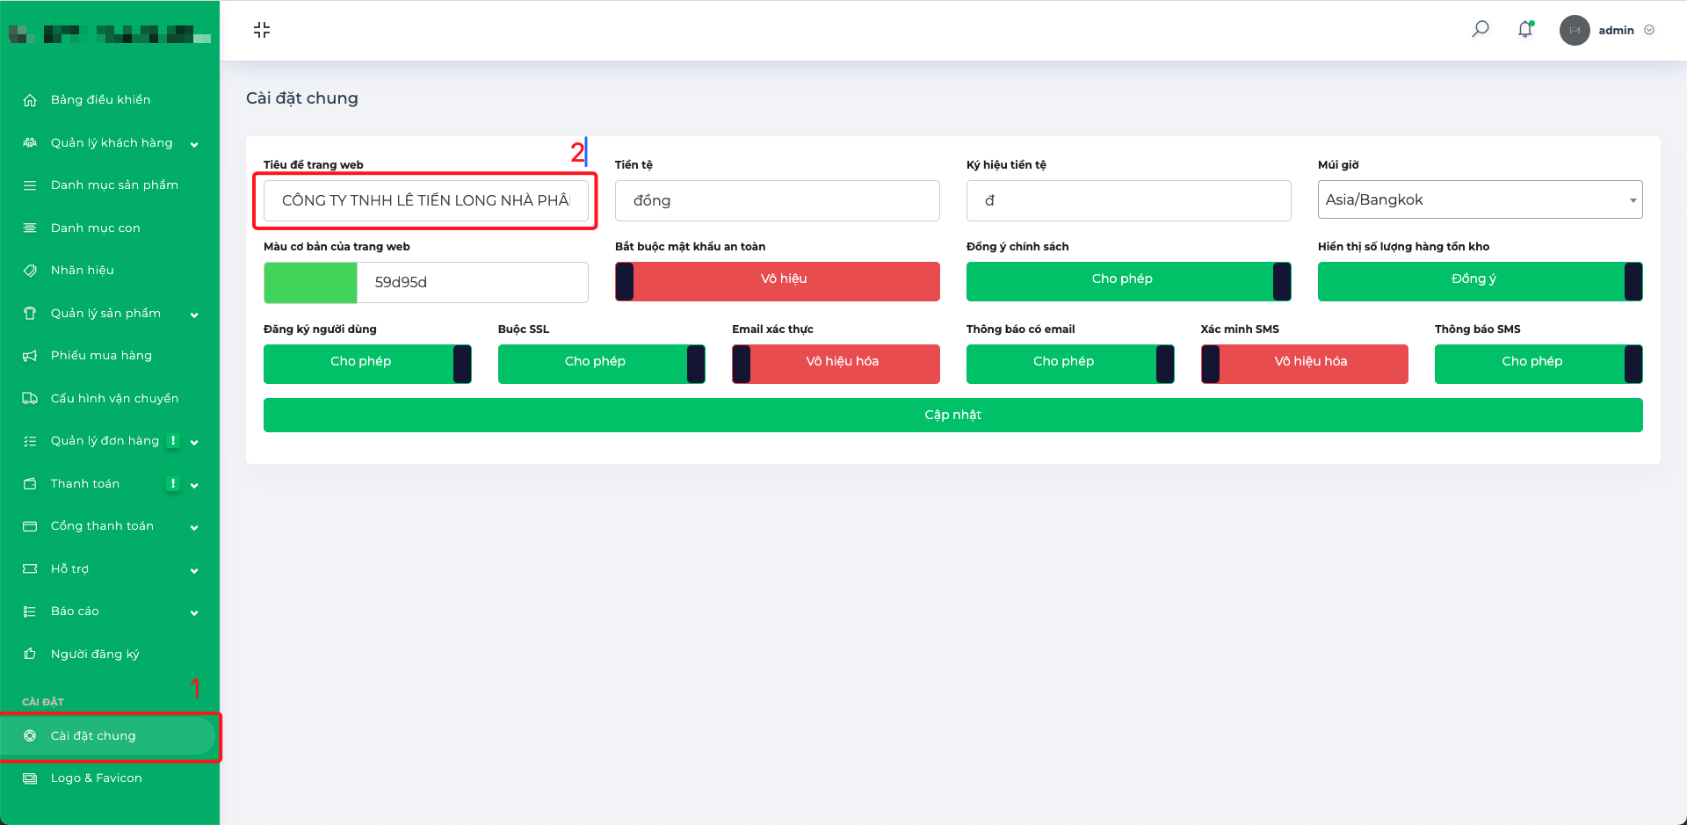Image resolution: width=1687 pixels, height=825 pixels.
Task: Click the tag icon next to Nhãn hiệu
Action: (x=30, y=271)
